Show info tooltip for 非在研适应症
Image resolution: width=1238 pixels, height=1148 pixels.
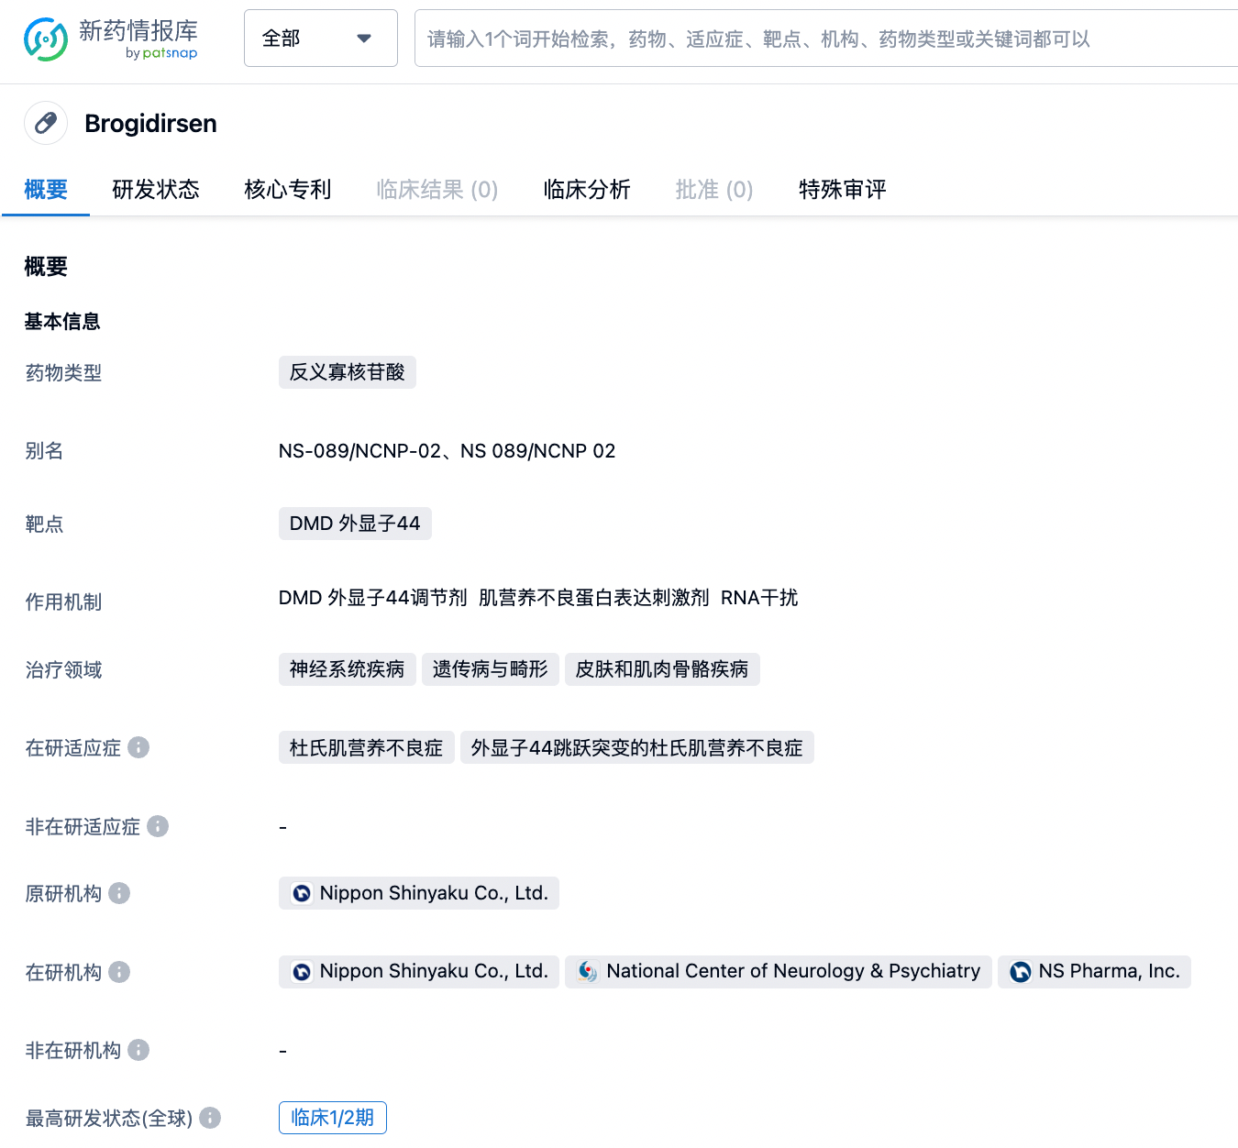pyautogui.click(x=158, y=826)
